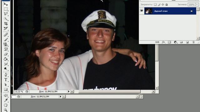The image size is (200, 112).
Task: Click the delete layer trash icon
Action: [x=193, y=42]
